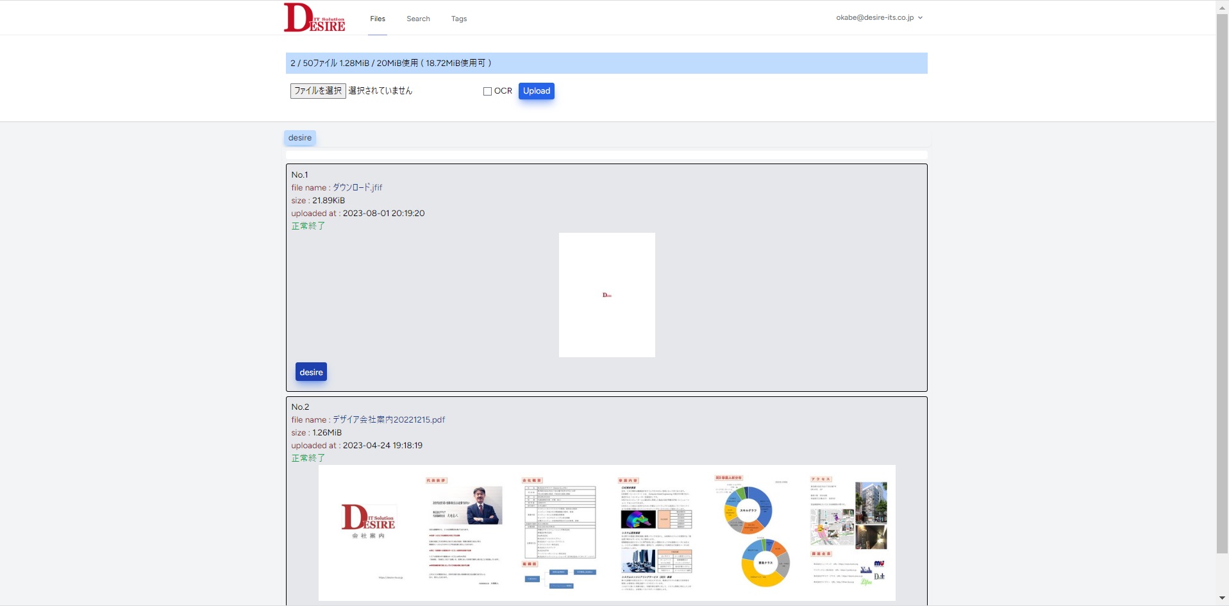1229x606 pixels.
Task: Expand the okabe@desire-its.co.jp account menu
Action: click(x=879, y=17)
